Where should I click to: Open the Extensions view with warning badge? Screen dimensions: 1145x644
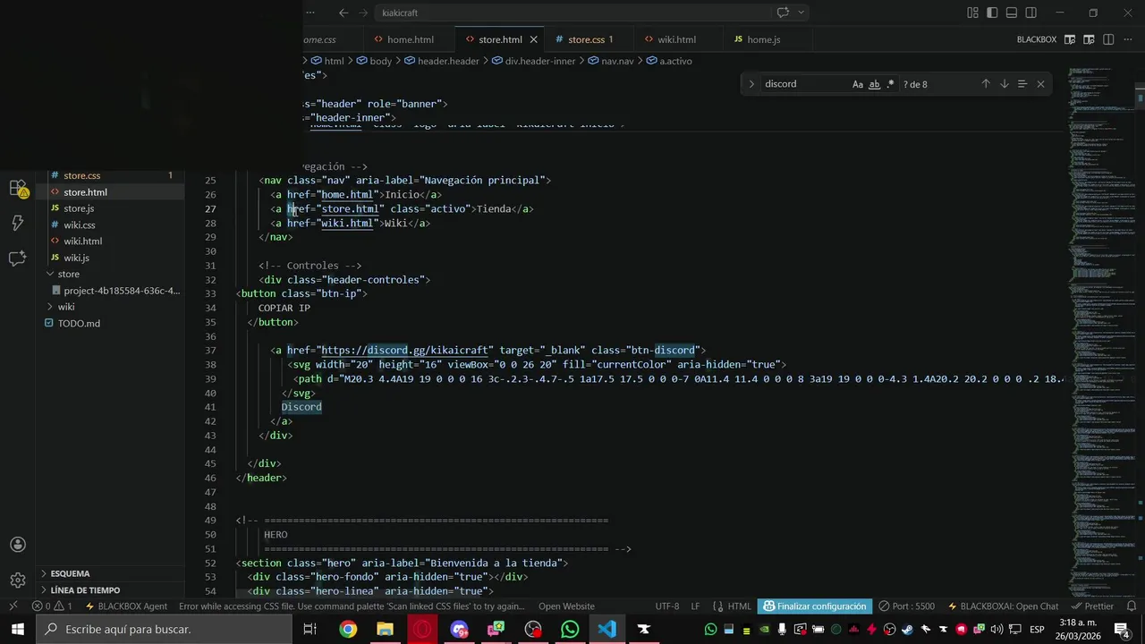point(18,190)
